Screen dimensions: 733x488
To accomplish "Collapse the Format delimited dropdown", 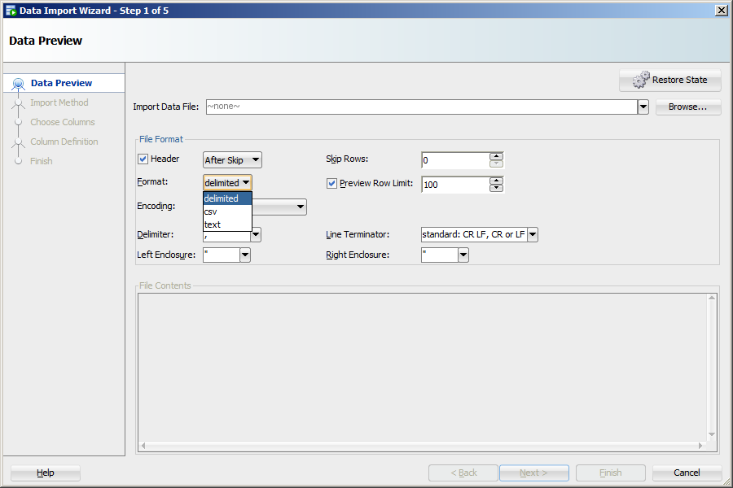I will [x=228, y=182].
